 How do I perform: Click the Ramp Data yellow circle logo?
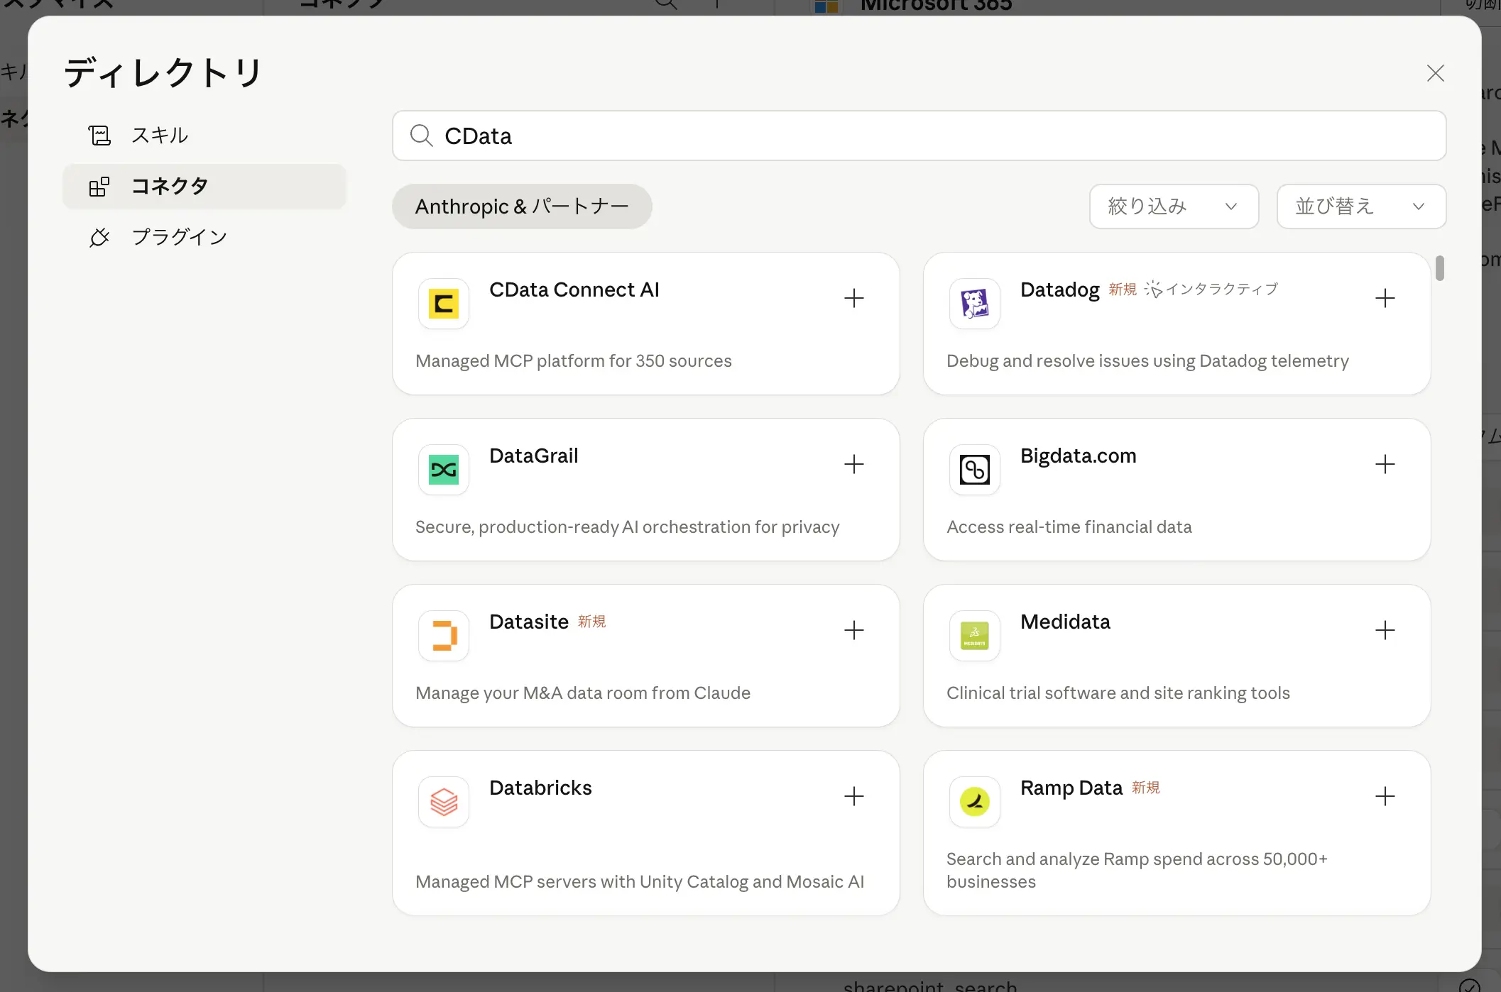(975, 802)
